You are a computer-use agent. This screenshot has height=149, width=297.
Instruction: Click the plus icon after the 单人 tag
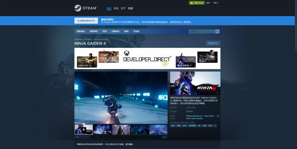click(x=215, y=126)
